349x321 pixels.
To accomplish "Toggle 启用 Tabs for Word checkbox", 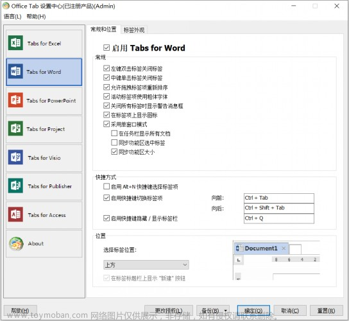I will click(x=106, y=48).
